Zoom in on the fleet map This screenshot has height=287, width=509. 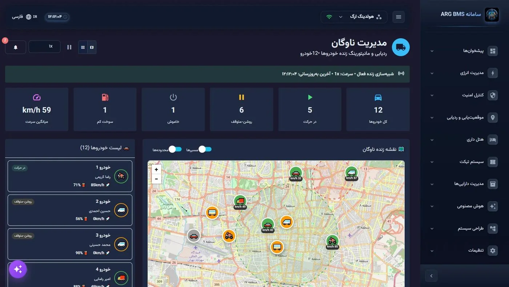[156, 169]
